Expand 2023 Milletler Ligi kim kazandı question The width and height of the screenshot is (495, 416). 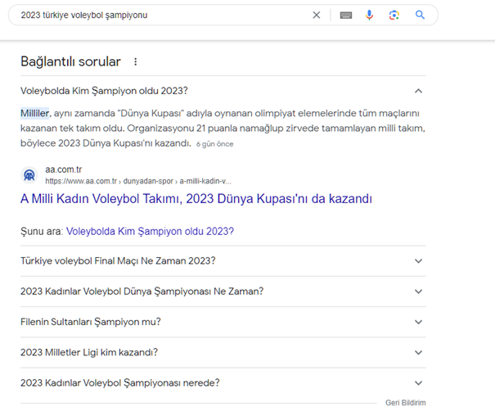coord(223,352)
